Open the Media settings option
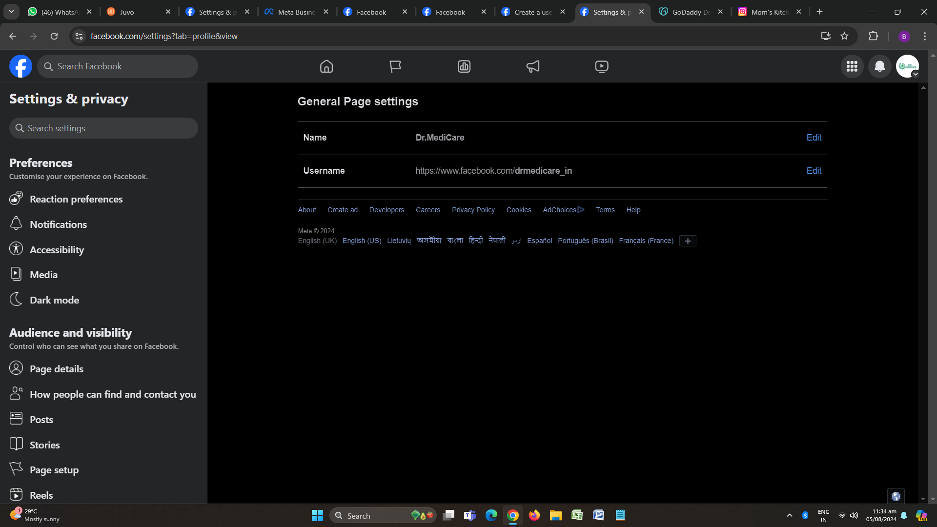 point(43,274)
